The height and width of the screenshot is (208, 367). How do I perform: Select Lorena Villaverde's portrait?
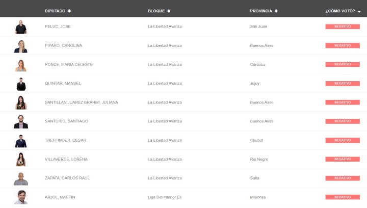tap(21, 160)
